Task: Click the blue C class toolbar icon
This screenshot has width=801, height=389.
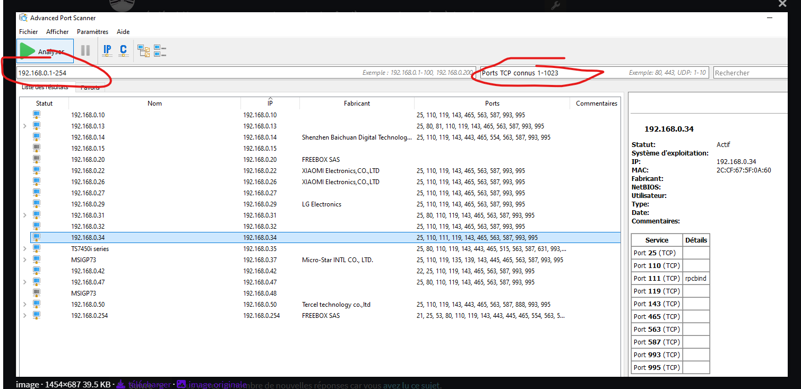Action: point(123,51)
